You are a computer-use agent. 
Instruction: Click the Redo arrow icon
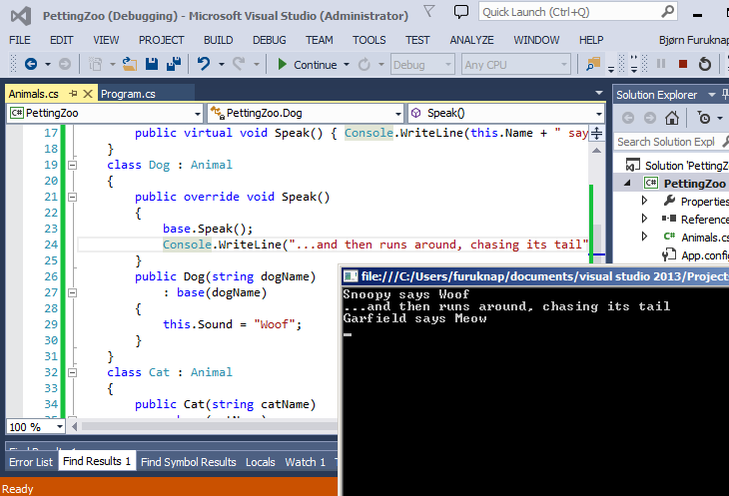(239, 64)
